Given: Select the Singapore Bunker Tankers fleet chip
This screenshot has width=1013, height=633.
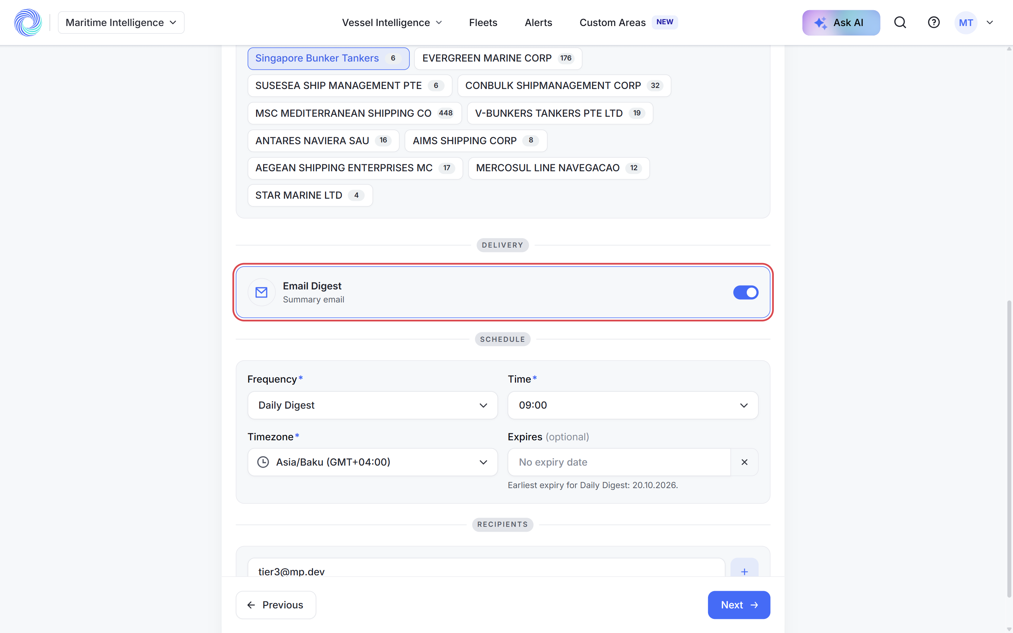Looking at the screenshot, I should (x=328, y=58).
